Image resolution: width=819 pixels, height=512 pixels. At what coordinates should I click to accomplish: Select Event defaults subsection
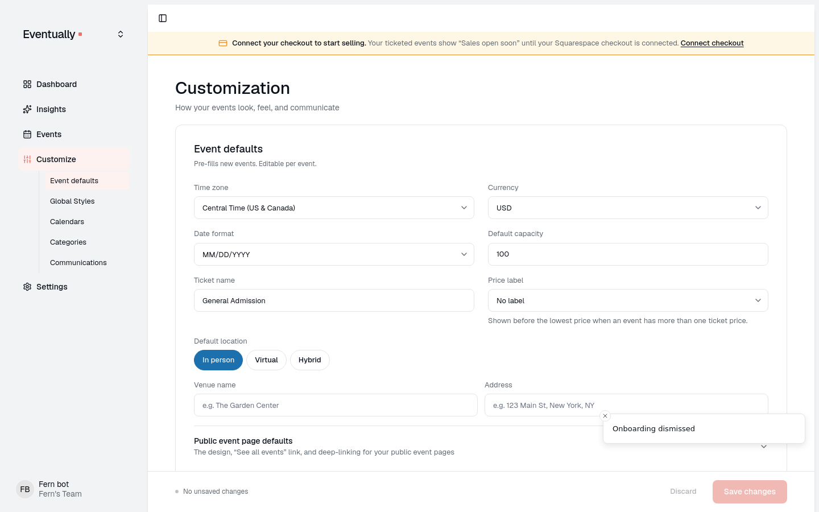[87, 181]
